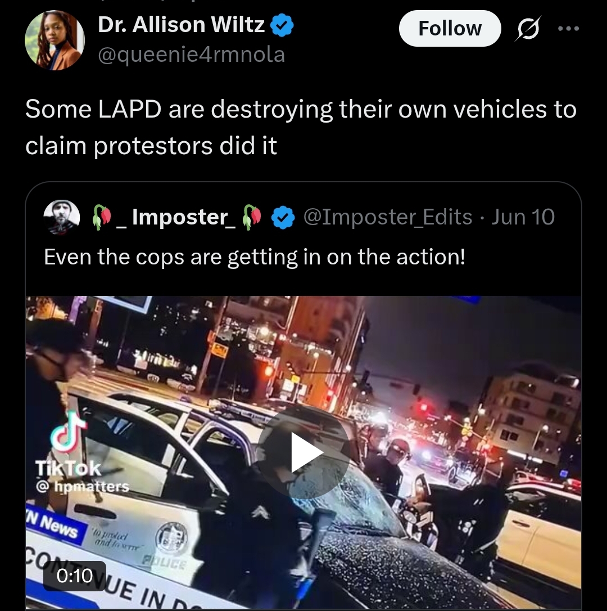Open the three-dots more options menu

568,29
